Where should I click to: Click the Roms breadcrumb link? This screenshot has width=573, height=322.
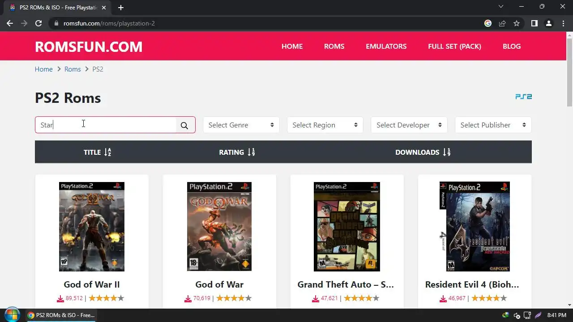[73, 69]
